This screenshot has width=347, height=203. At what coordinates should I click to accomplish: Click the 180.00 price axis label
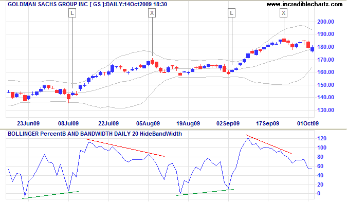click(x=326, y=47)
